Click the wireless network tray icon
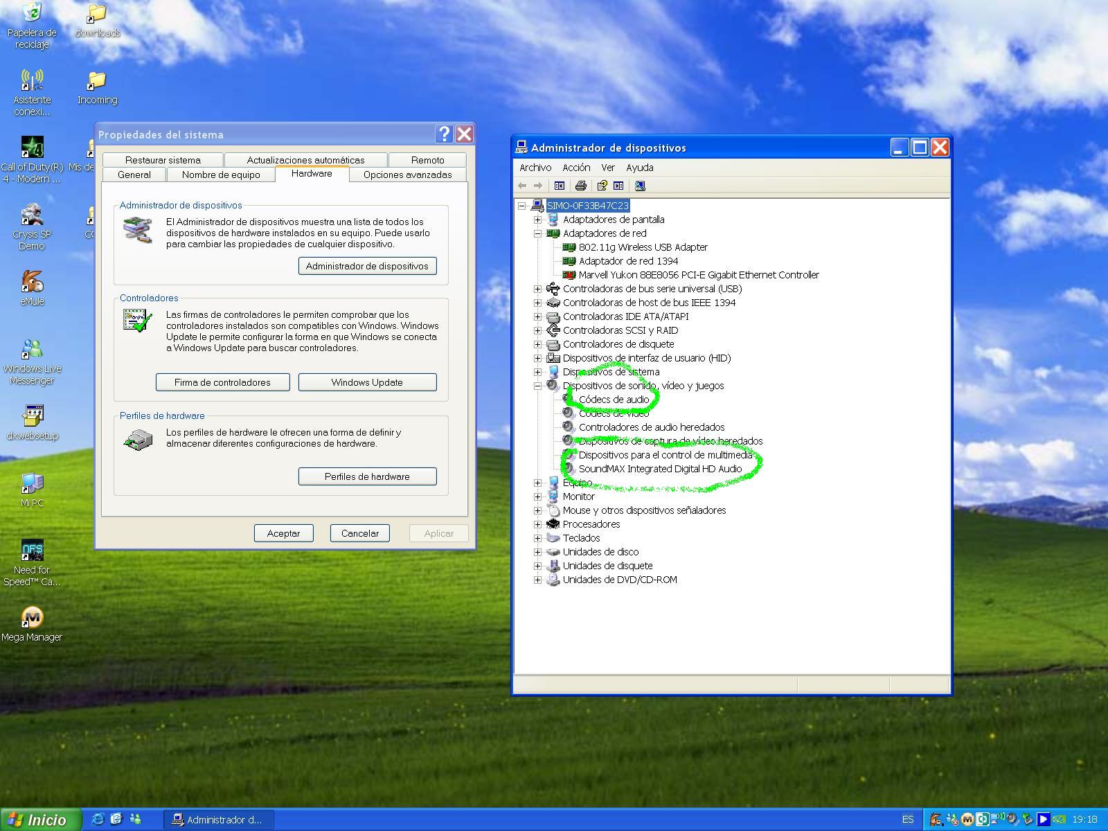The height and width of the screenshot is (831, 1108). click(998, 820)
